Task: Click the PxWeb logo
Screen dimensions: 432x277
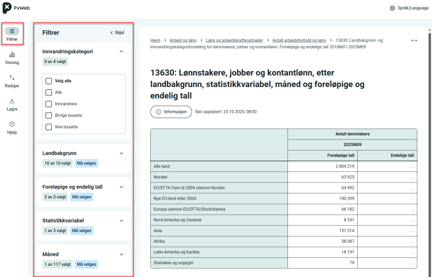Action: coord(16,8)
